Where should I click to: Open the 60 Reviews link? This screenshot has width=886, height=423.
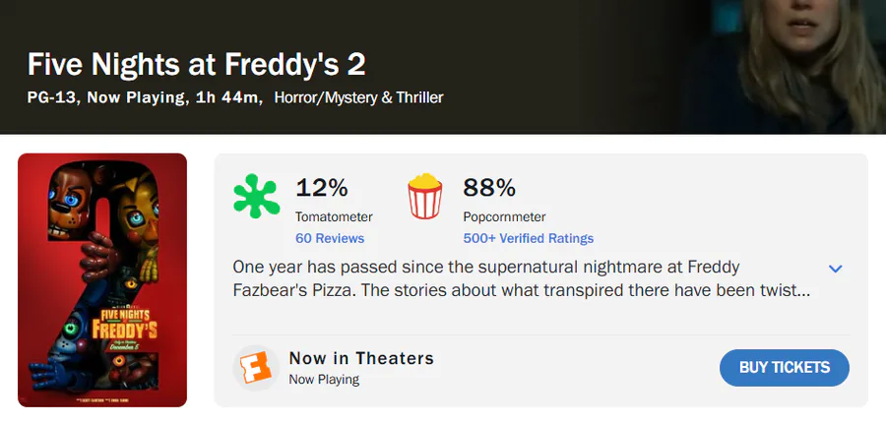(330, 238)
